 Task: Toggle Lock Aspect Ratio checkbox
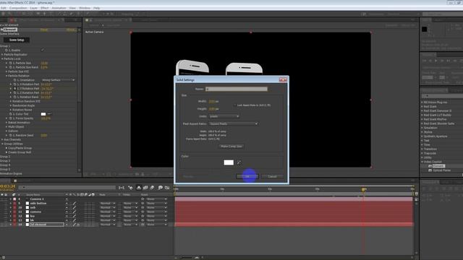[x=235, y=105]
